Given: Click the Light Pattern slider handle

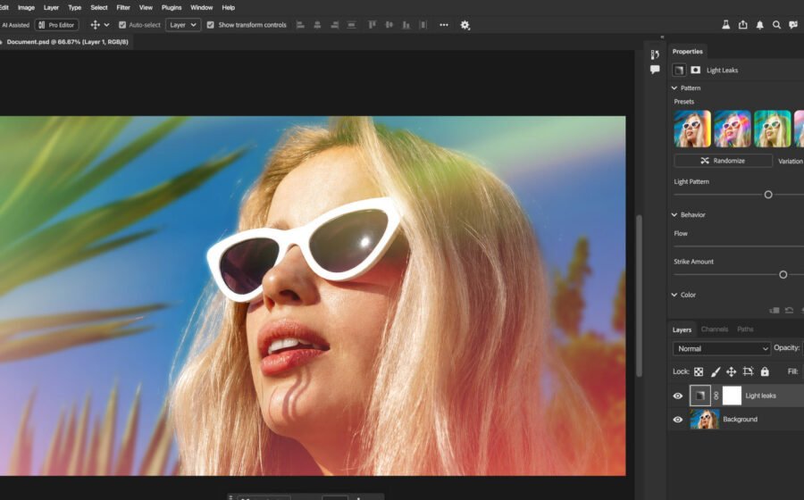Looking at the screenshot, I should [x=768, y=195].
